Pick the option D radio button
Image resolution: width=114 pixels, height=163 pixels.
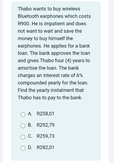click(23, 148)
